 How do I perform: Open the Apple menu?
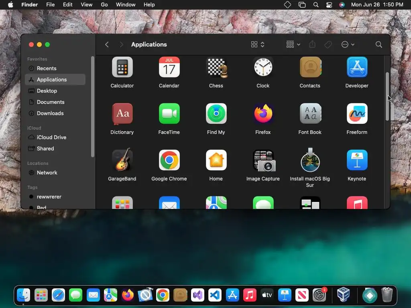coord(10,5)
